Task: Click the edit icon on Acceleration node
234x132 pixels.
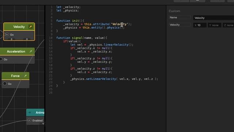Action: click(31, 51)
